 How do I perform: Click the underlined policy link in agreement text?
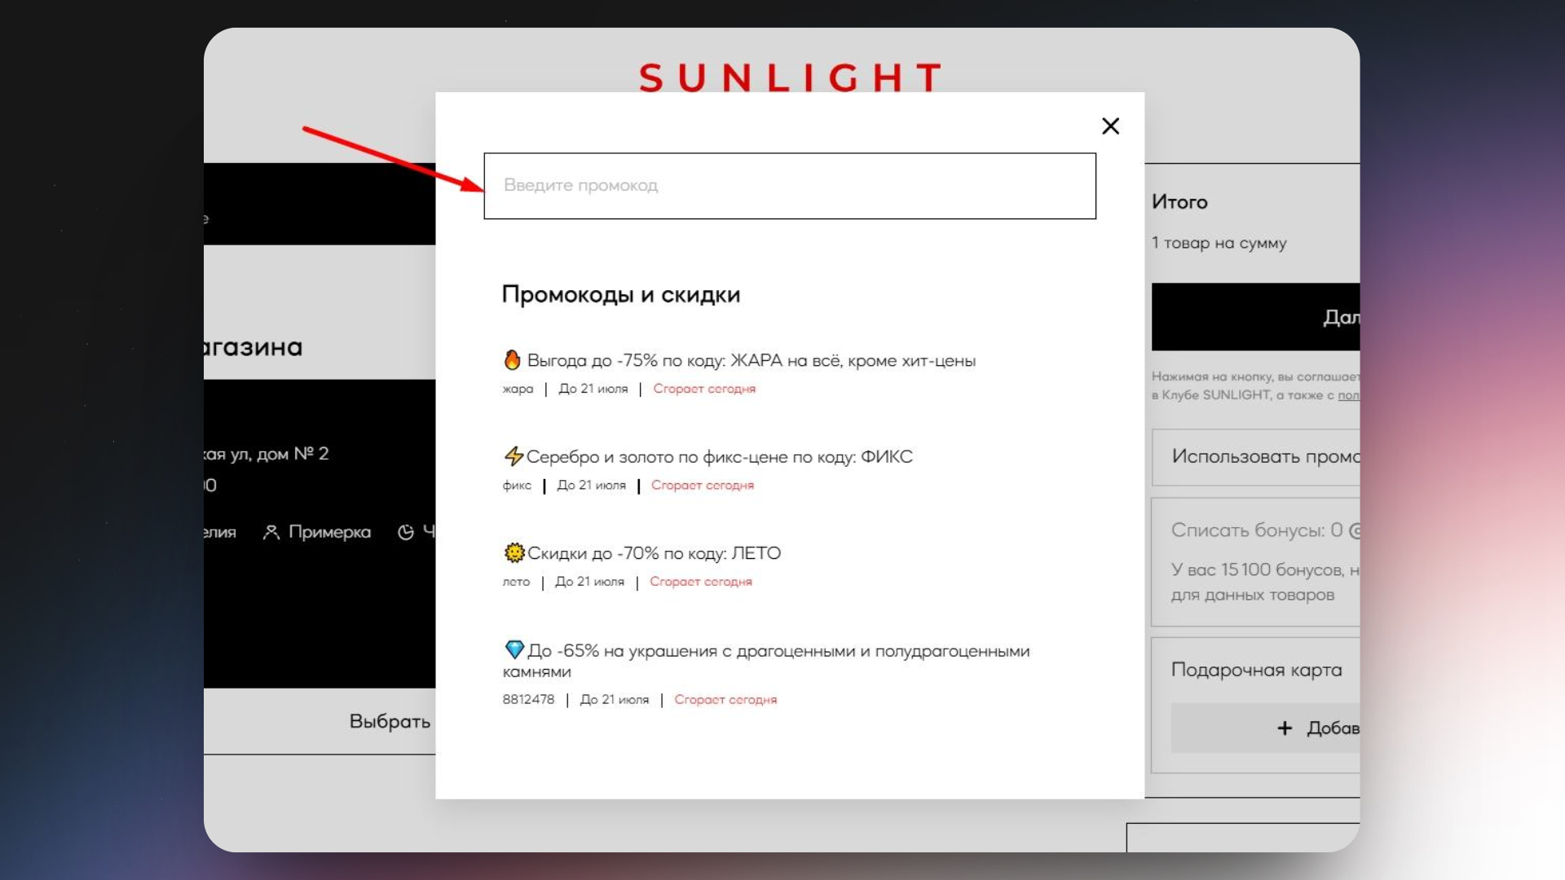(1348, 395)
